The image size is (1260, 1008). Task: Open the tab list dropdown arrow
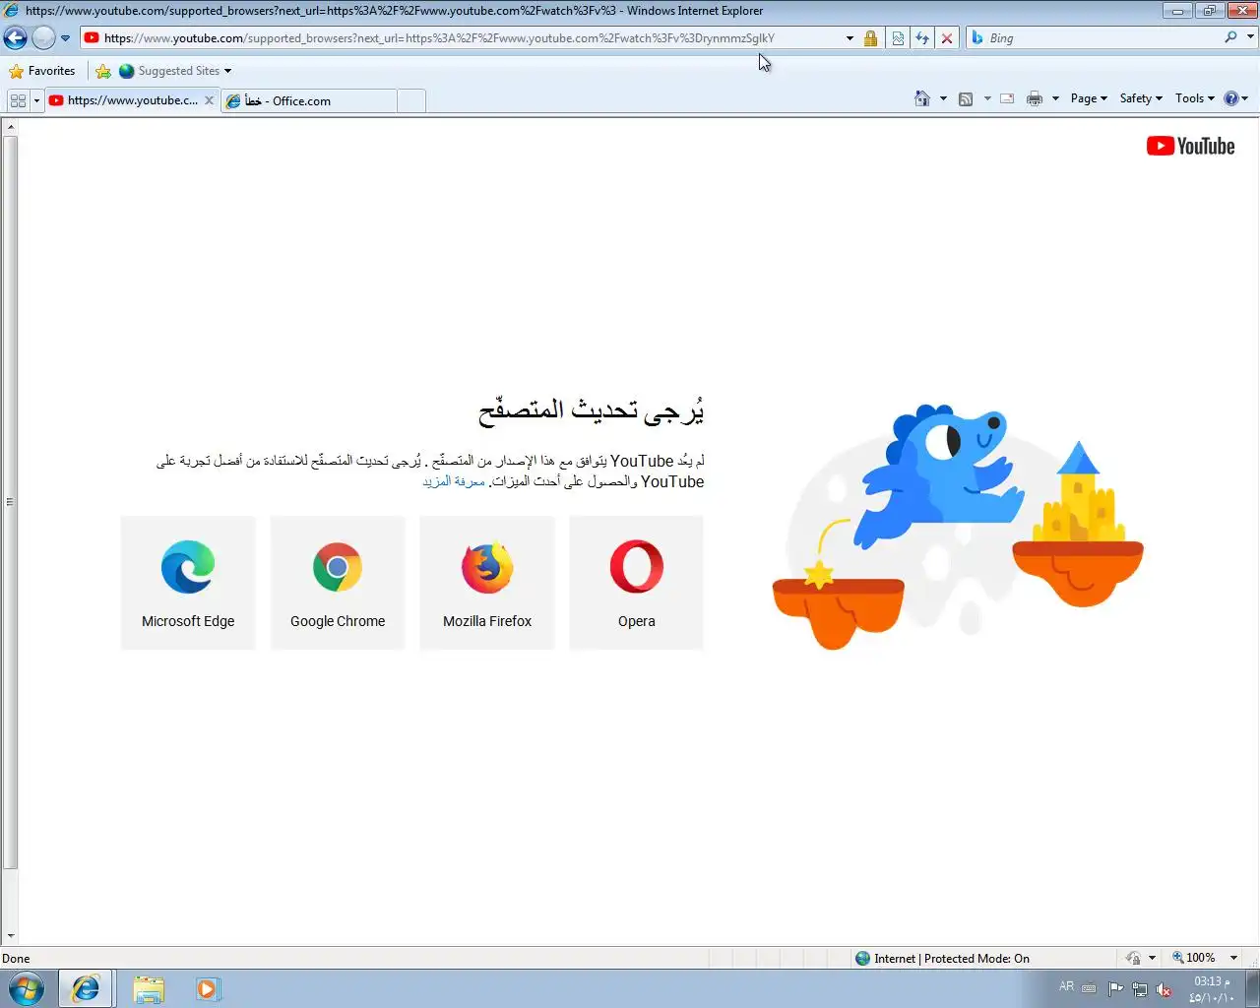[x=36, y=100]
